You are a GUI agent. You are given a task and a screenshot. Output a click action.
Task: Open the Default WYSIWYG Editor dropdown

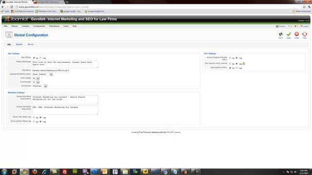click(42, 74)
